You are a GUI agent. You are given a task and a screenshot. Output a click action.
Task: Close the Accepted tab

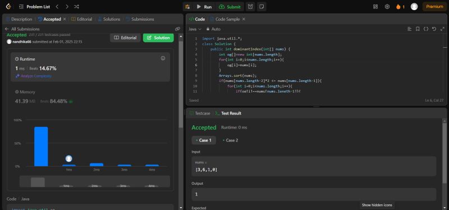tap(65, 19)
